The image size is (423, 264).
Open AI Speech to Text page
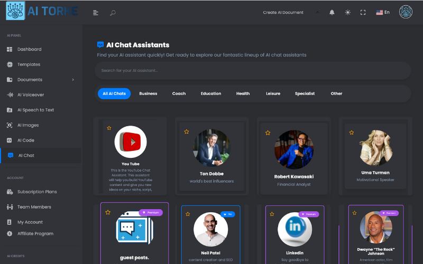[x=35, y=110]
